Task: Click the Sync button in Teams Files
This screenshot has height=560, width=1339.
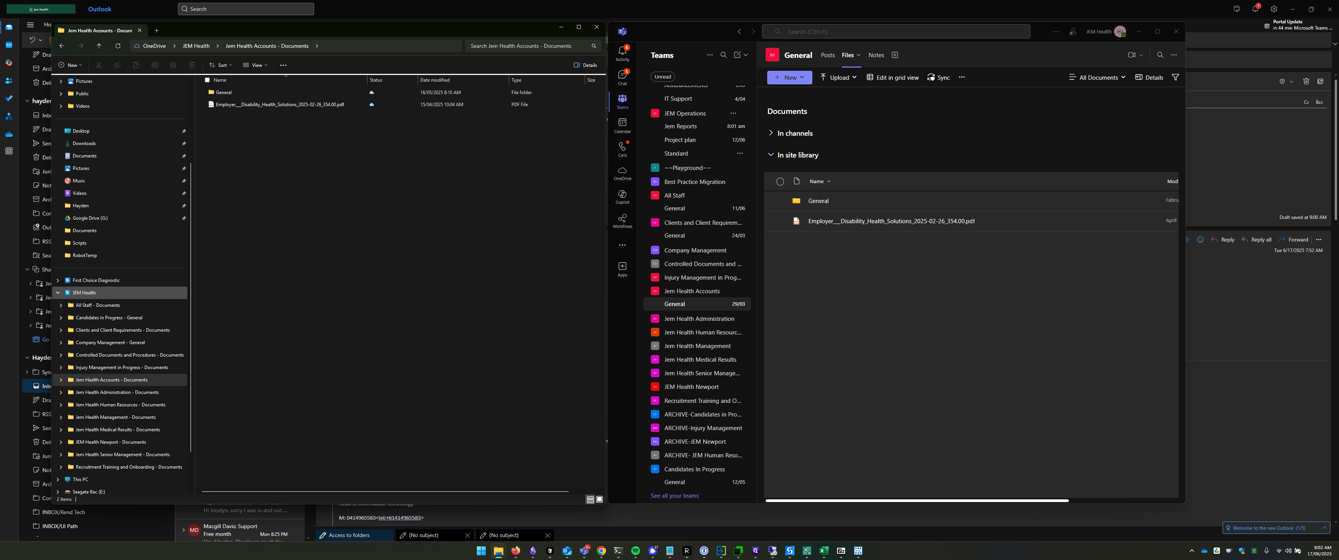Action: [x=939, y=77]
